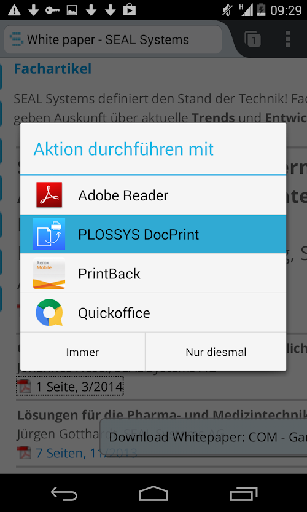Tap the Fachartikel heading
Viewport: 307px width, 512px height.
[53, 69]
